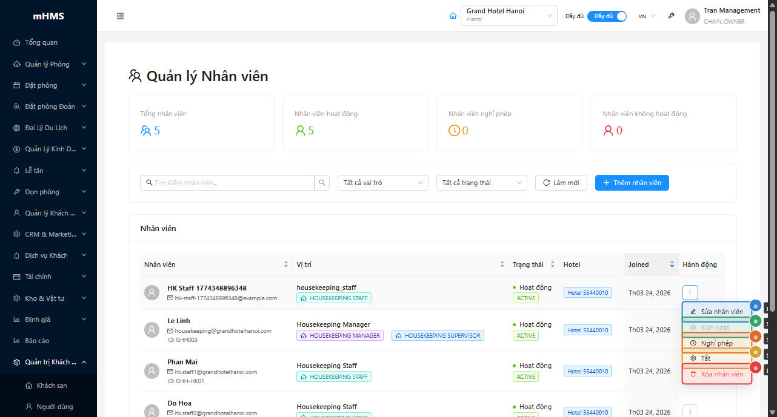Choose Xóa nhân viên menu option
This screenshot has width=777, height=417.
pos(716,374)
